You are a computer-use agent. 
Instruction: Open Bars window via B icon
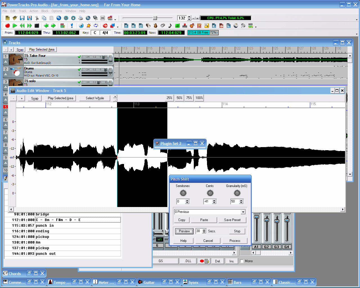(x=134, y=26)
